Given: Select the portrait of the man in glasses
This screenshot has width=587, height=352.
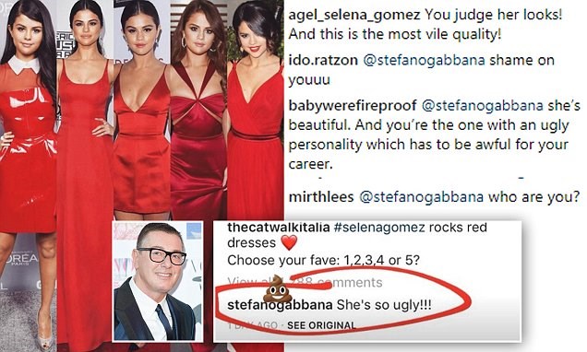Looking at the screenshot, I should (x=158, y=281).
